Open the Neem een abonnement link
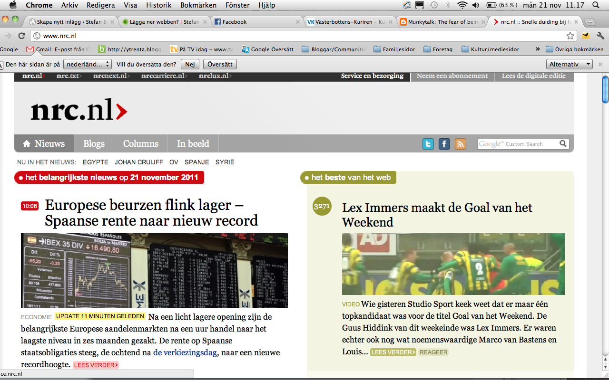 [x=452, y=76]
